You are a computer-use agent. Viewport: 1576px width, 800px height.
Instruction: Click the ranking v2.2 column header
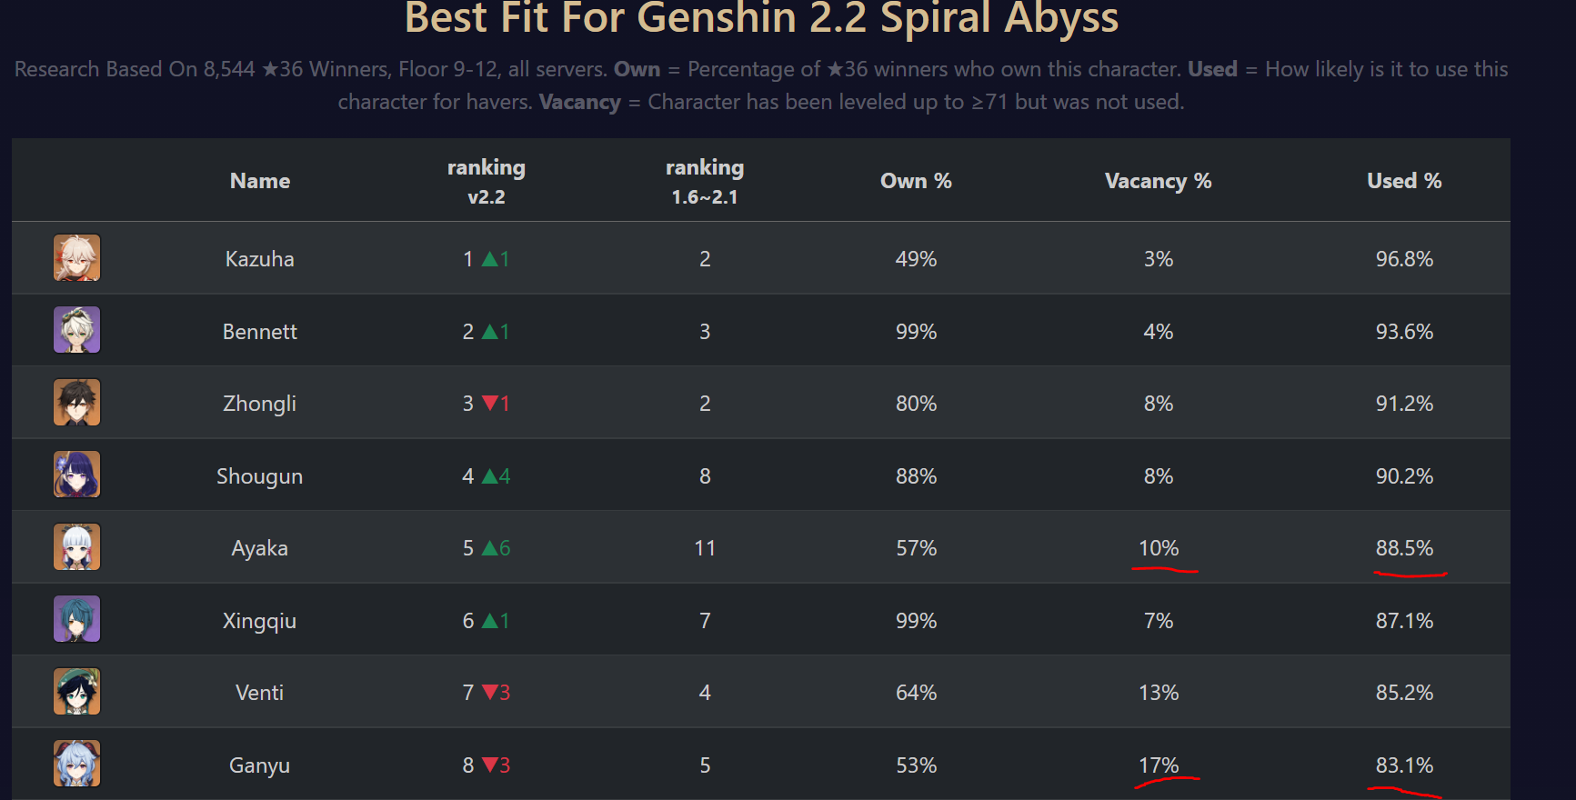click(486, 181)
